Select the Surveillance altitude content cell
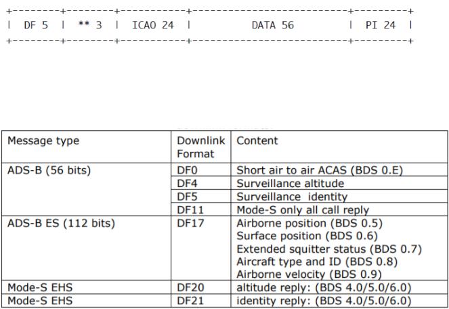The image size is (449, 309). [x=339, y=183]
